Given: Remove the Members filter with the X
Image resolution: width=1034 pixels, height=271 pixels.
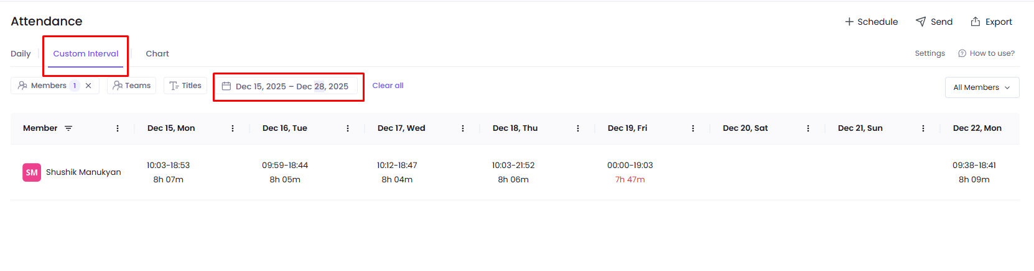Looking at the screenshot, I should 88,86.
